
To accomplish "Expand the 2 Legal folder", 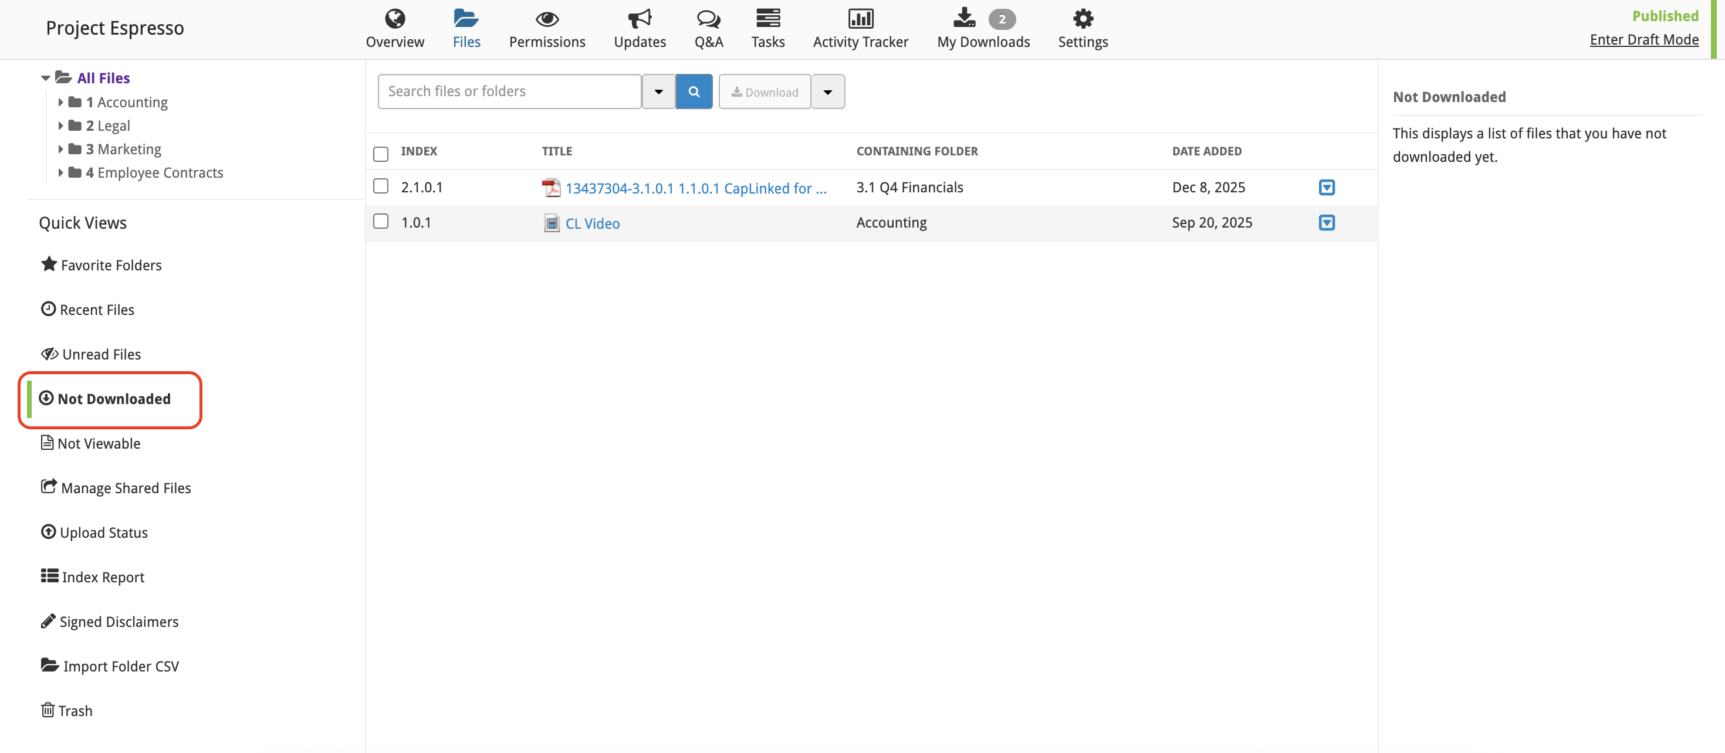I will (x=61, y=126).
